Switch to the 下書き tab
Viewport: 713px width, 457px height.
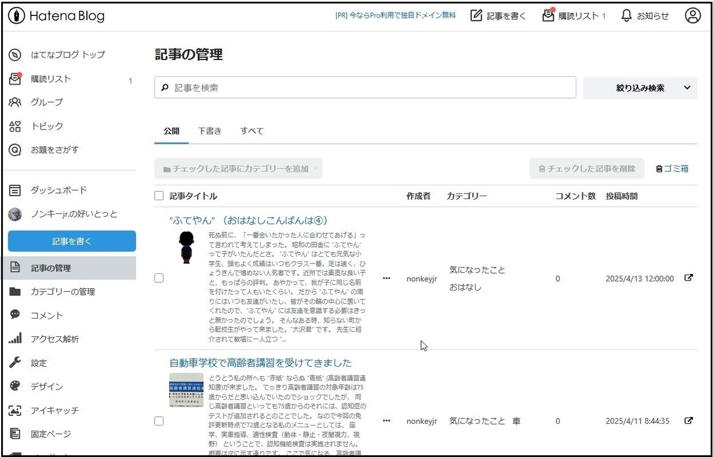210,131
